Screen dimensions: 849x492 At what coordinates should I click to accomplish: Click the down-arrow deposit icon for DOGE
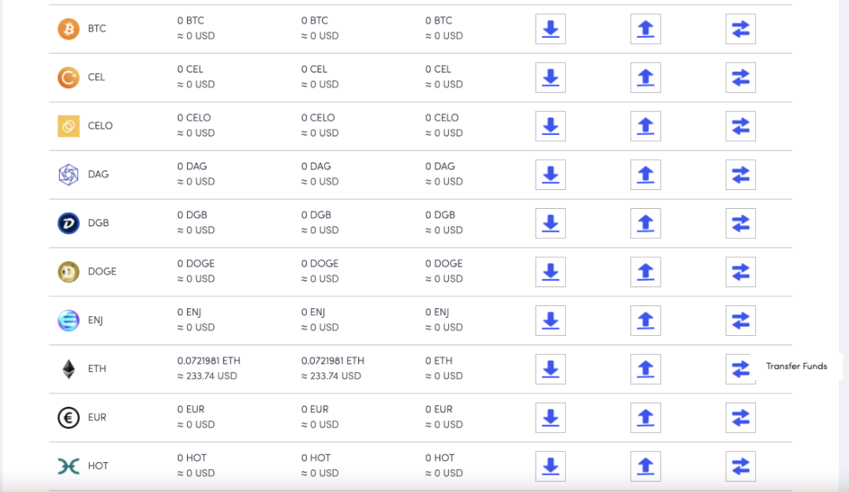pos(550,272)
